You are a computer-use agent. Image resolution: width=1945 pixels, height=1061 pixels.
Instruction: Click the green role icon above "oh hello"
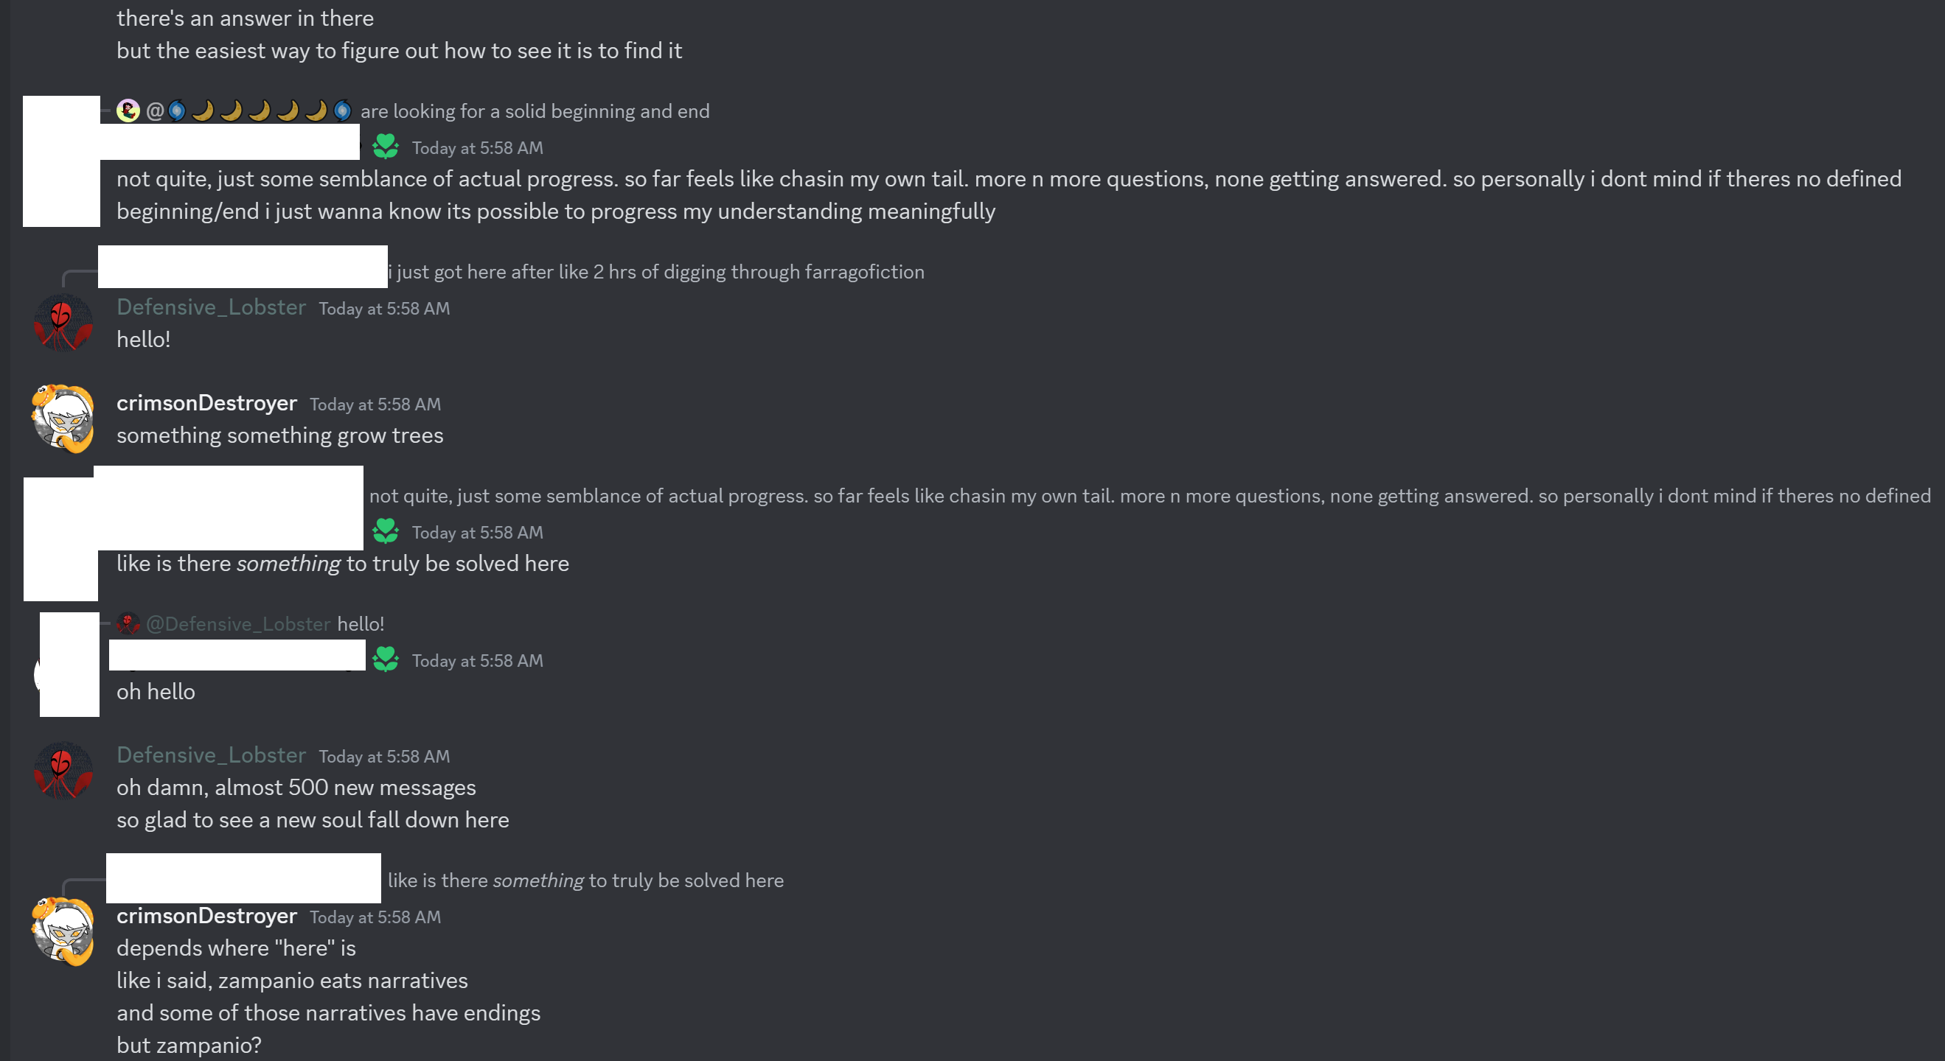(x=385, y=659)
